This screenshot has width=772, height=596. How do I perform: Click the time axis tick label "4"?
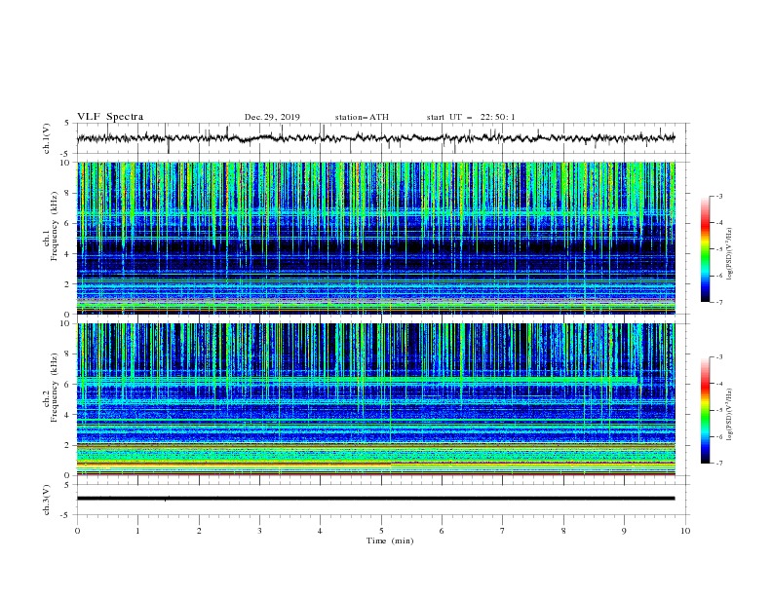tap(320, 531)
